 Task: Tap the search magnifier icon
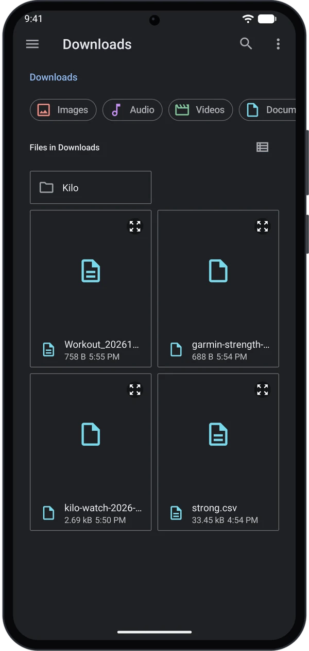click(246, 44)
